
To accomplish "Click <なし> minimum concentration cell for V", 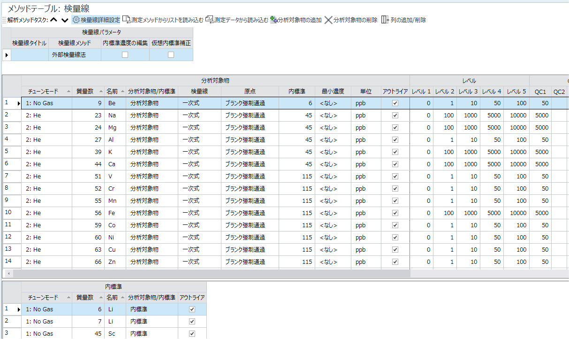I will [333, 177].
